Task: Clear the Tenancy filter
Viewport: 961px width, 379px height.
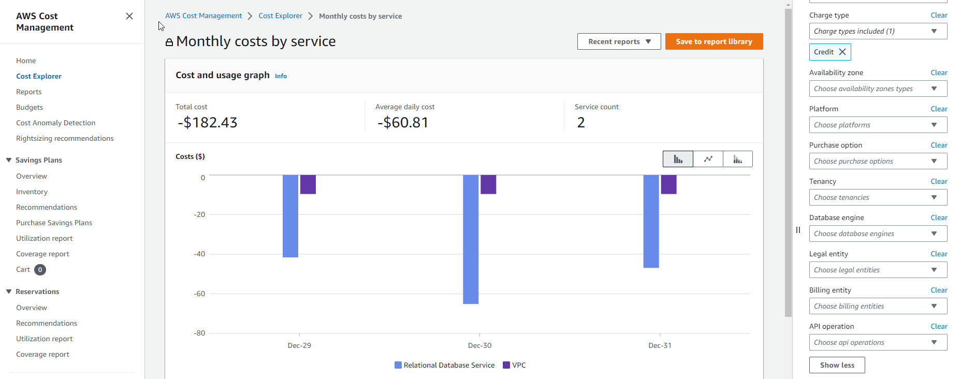Action: coord(939,181)
